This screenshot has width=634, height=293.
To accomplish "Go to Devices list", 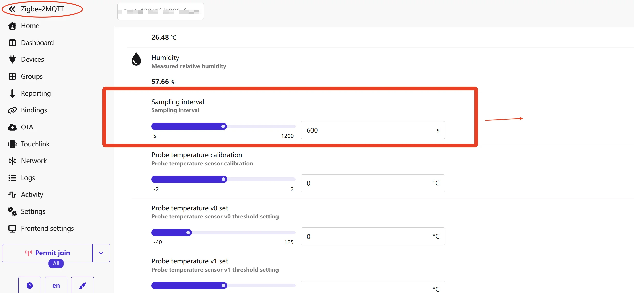I will (32, 59).
